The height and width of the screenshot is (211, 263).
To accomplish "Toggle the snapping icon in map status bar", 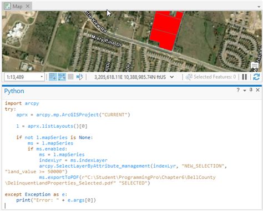I will pos(53,77).
